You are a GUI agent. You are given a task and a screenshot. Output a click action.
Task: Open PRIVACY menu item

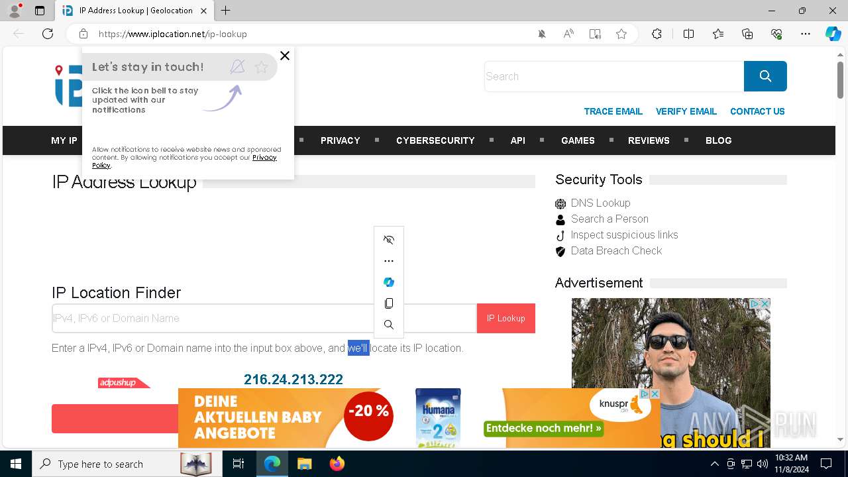(341, 140)
